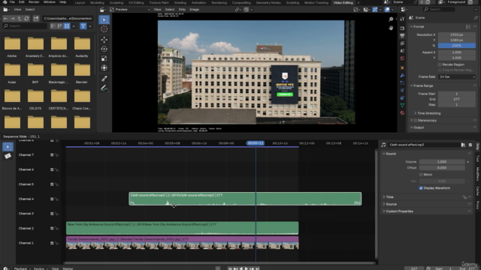Image resolution: width=481 pixels, height=270 pixels.
Task: Select the Cursor tool in preview toolbar
Action: 104,29
